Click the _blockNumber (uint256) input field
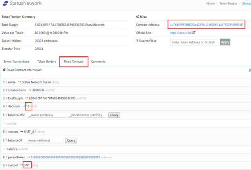Image resolution: width=251 pixels, height=170 pixels. click(x=86, y=115)
